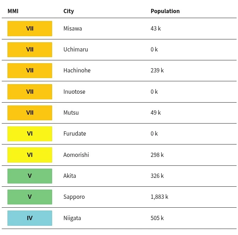This screenshot has height=235, width=238.
Task: Select the 1,883 k population value
Action: pyautogui.click(x=159, y=197)
